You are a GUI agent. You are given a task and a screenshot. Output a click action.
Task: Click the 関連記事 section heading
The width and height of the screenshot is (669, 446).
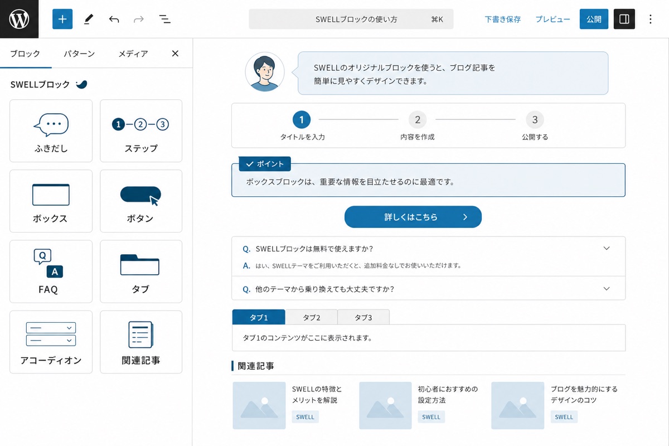click(x=256, y=366)
